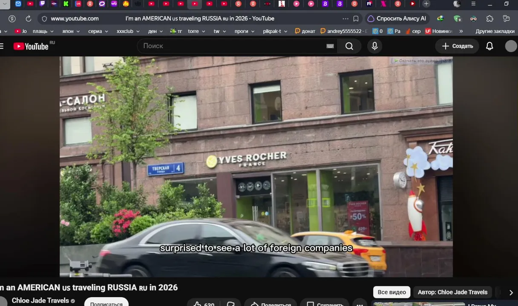Open the 'сер' bookmark
The width and height of the screenshot is (518, 306).
coord(413,31)
